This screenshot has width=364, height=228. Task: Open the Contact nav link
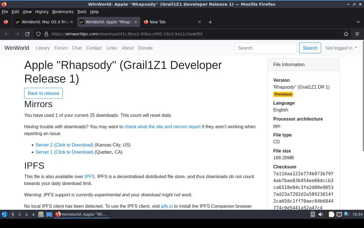coord(94,48)
